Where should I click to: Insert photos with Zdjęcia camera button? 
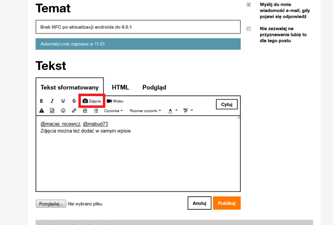92,101
